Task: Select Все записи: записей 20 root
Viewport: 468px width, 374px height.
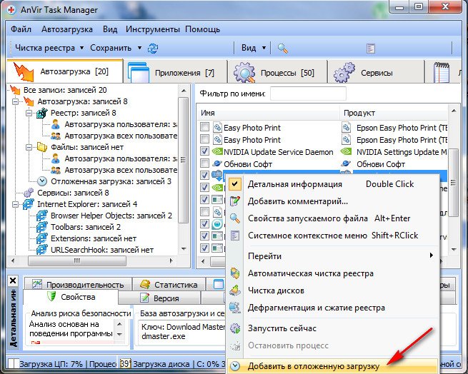Action: click(x=65, y=90)
